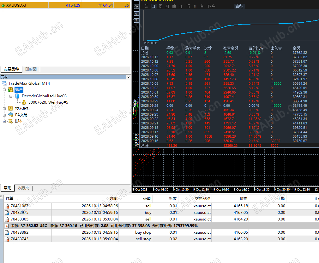This screenshot has height=263, width=319.
Task: Close the 导航 Navigator panel
Action: [x=128, y=77]
